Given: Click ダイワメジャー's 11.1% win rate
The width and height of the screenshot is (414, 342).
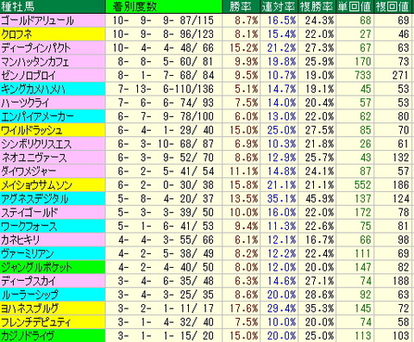Looking at the screenshot, I should 244,171.
